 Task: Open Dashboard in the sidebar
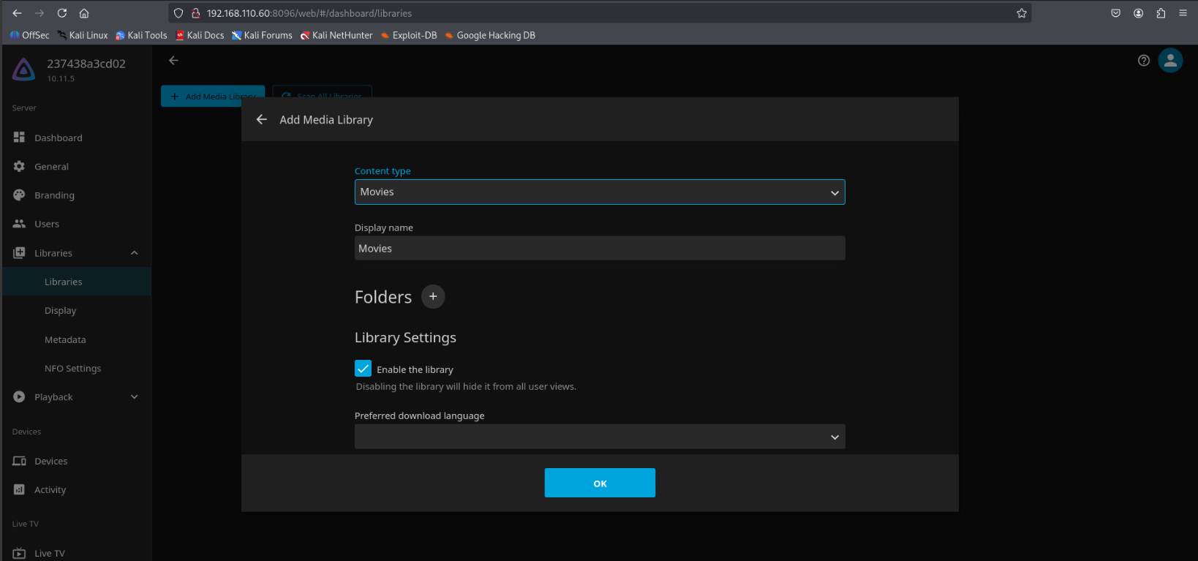pyautogui.click(x=59, y=138)
